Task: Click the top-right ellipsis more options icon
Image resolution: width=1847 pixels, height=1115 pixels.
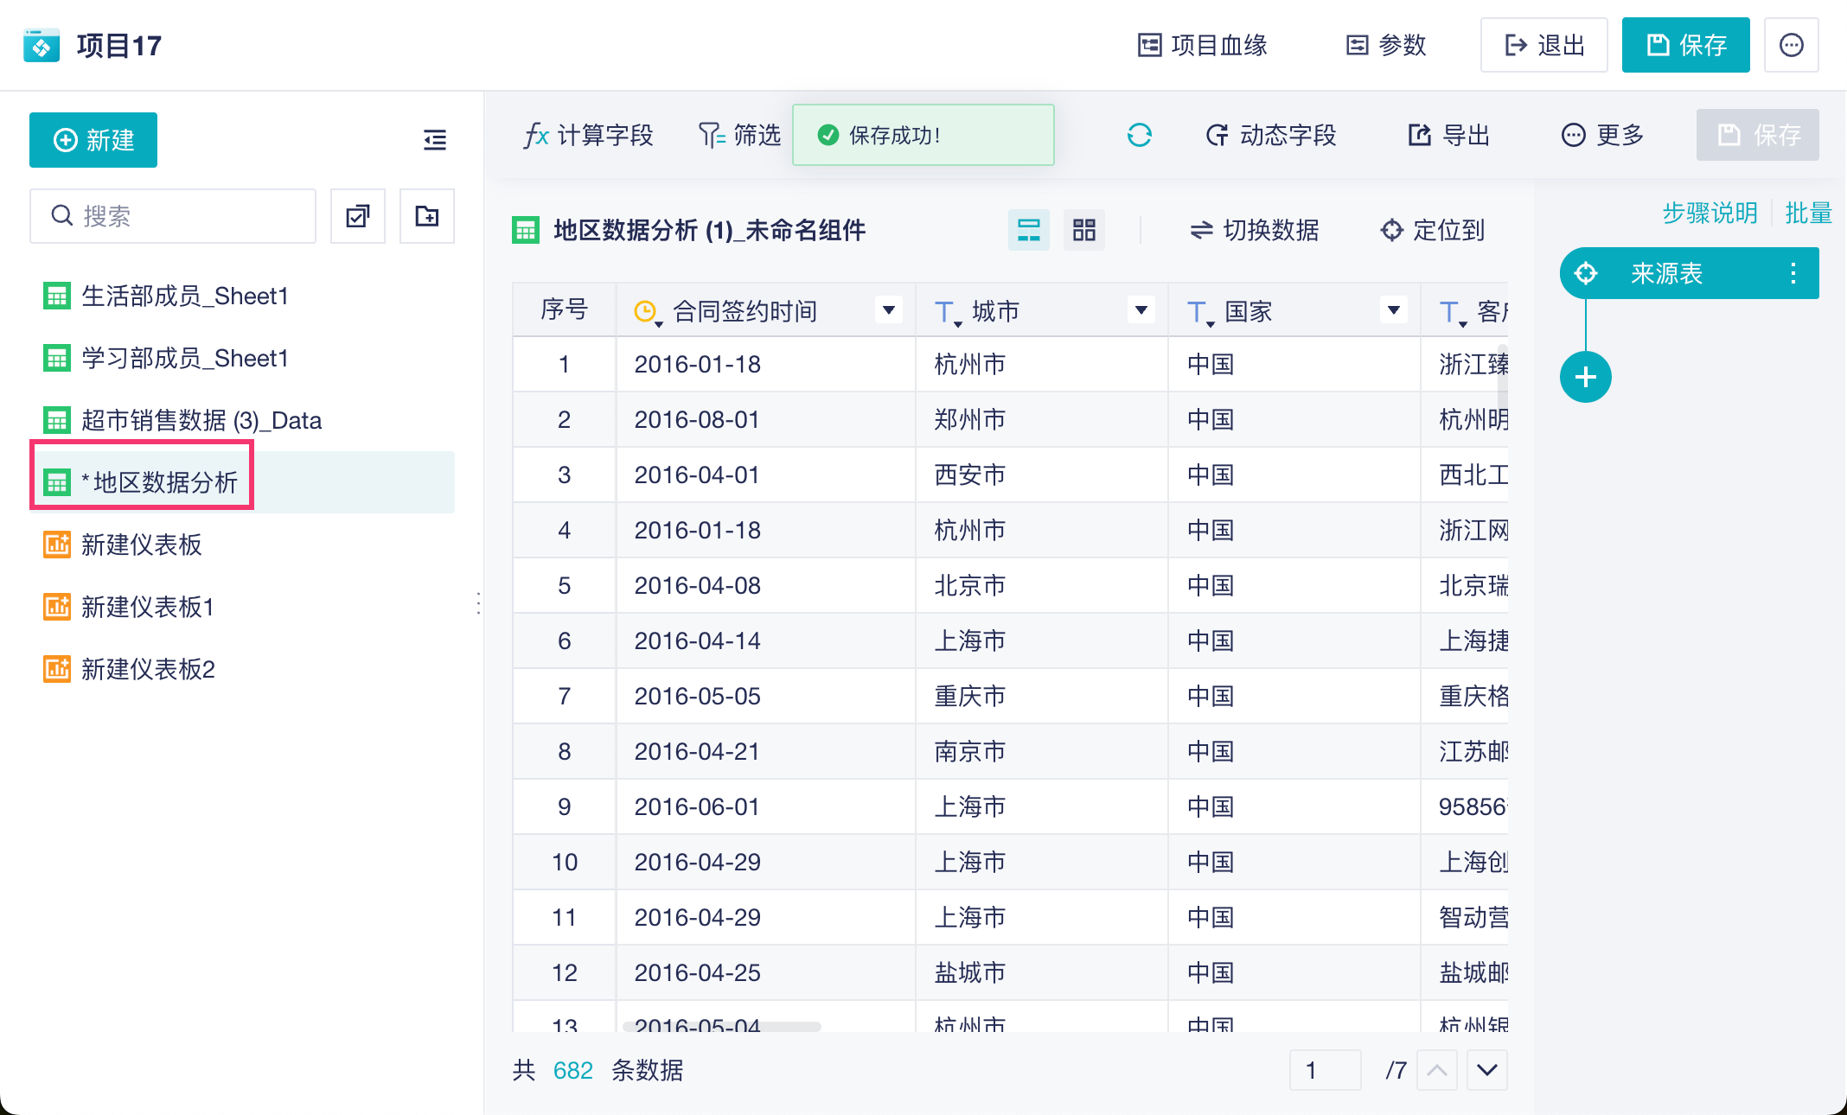Action: point(1791,45)
